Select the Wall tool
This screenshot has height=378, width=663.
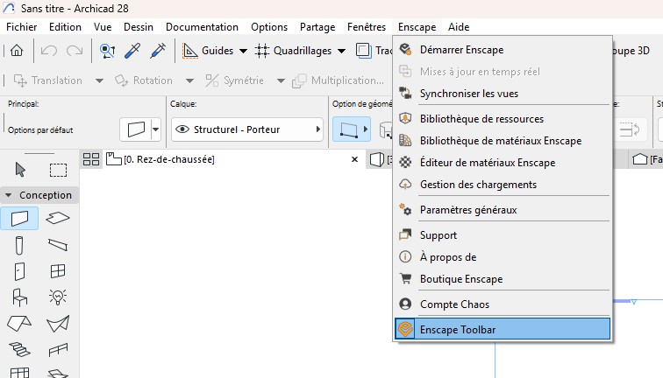19,218
